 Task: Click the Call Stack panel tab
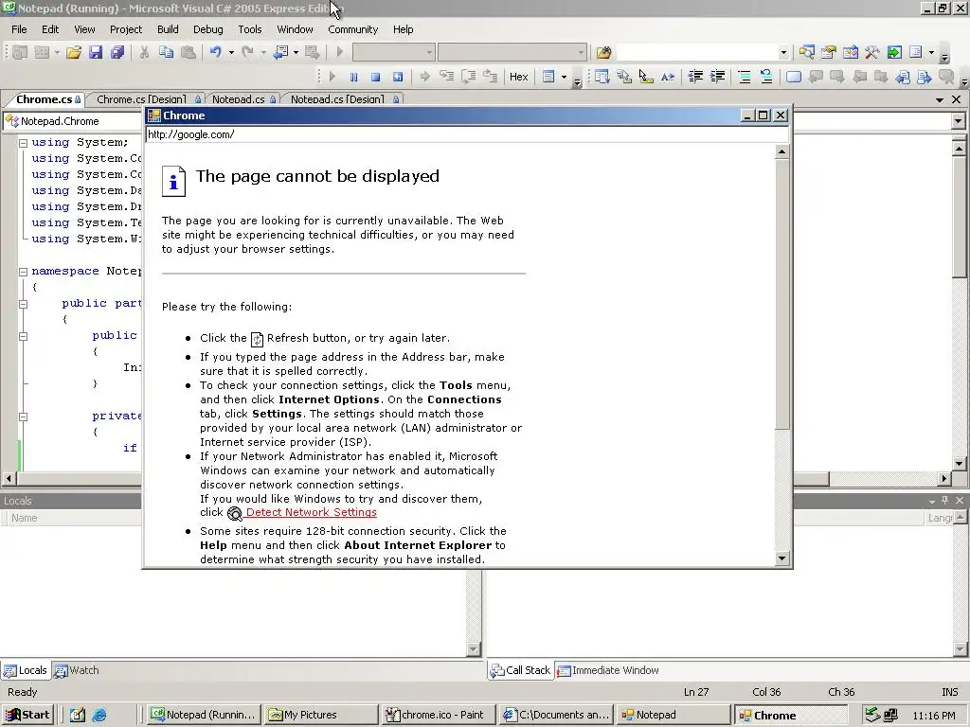click(520, 670)
